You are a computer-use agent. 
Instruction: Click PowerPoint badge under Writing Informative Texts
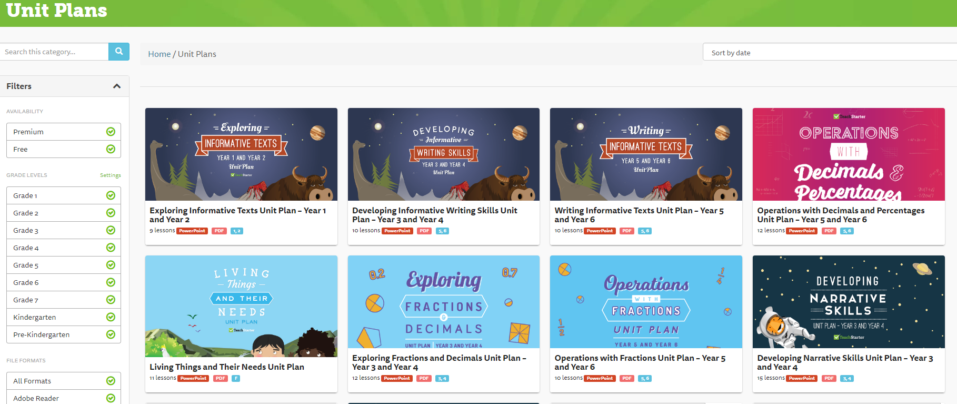[x=600, y=231]
